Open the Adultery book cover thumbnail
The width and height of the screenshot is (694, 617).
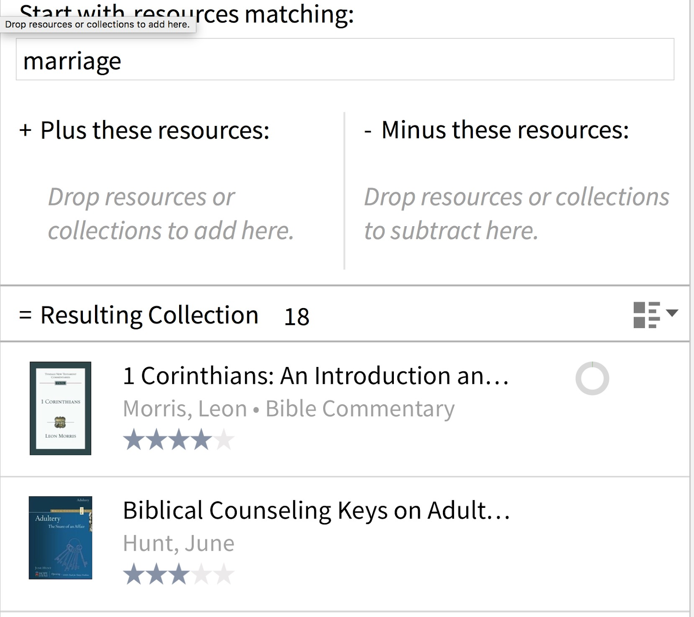(60, 538)
